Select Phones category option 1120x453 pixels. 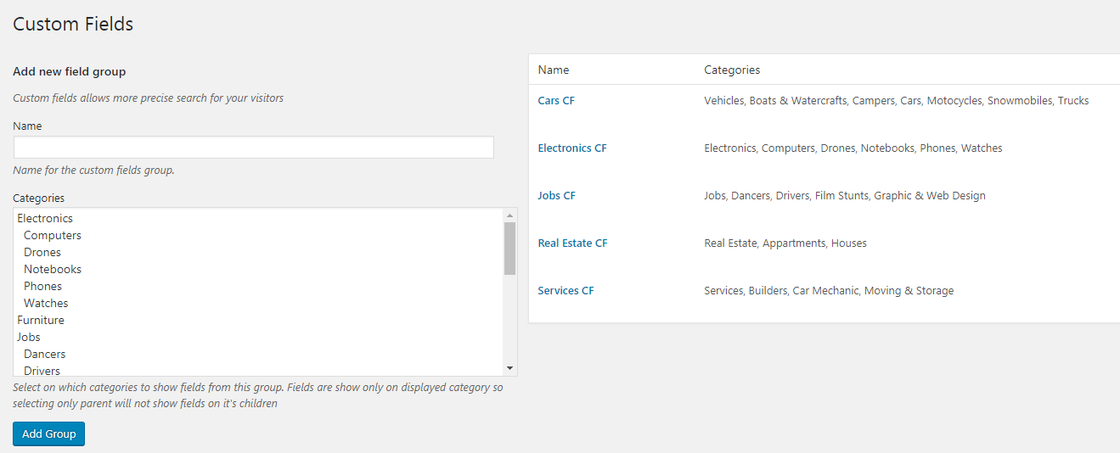[42, 287]
